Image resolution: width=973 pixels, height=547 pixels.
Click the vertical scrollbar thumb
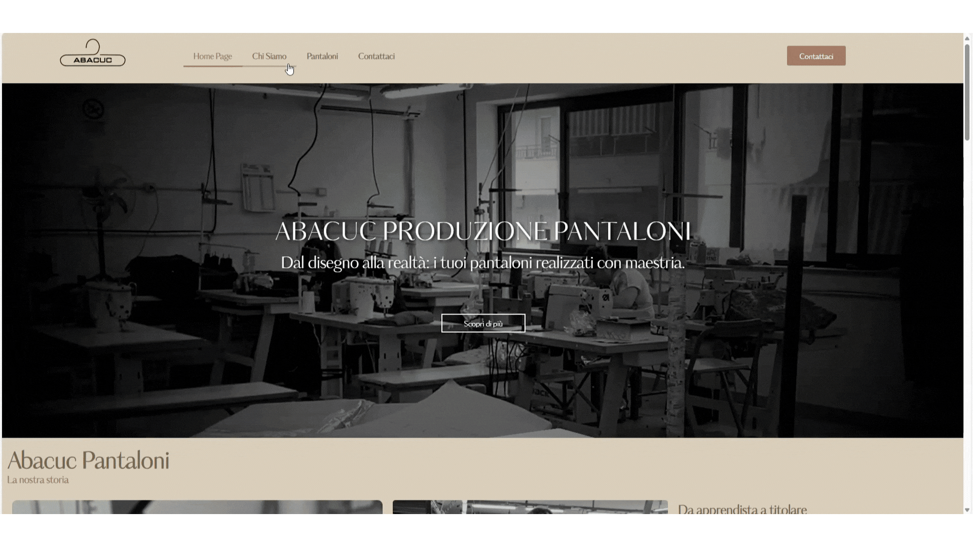coord(967,92)
